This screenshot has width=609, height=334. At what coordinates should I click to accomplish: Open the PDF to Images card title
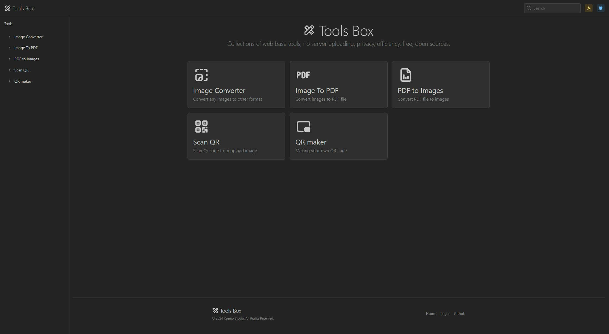point(420,91)
